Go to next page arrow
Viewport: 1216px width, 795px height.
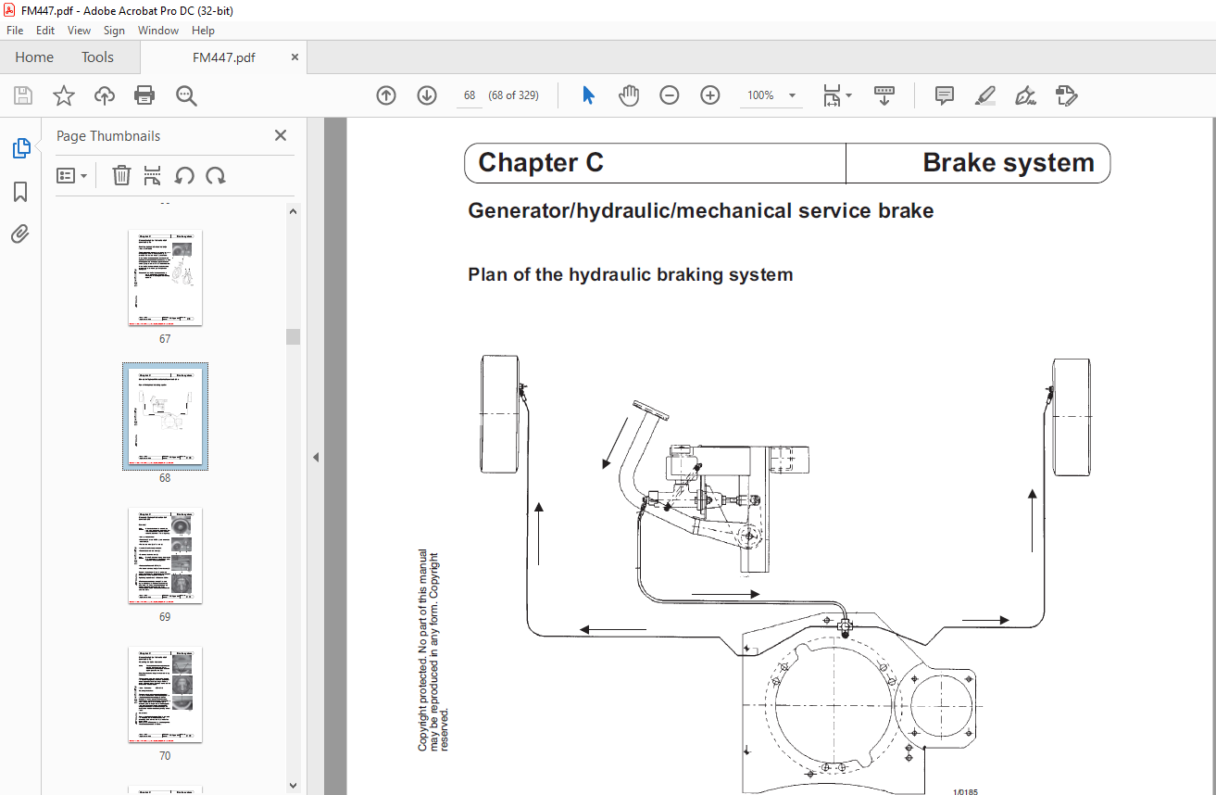pyautogui.click(x=427, y=95)
